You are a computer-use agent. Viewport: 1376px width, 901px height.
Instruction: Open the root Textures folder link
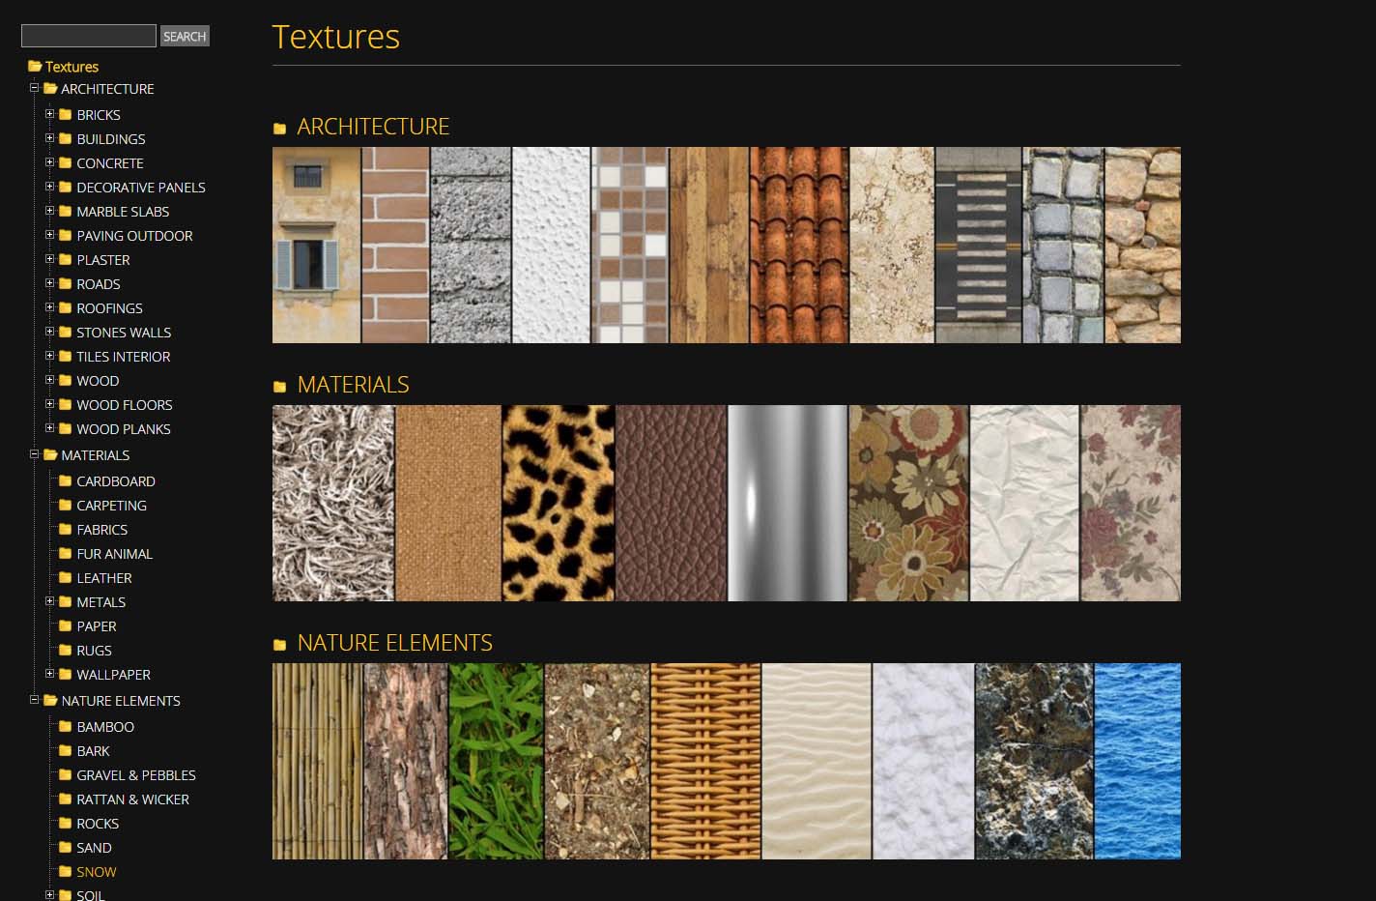coord(72,67)
